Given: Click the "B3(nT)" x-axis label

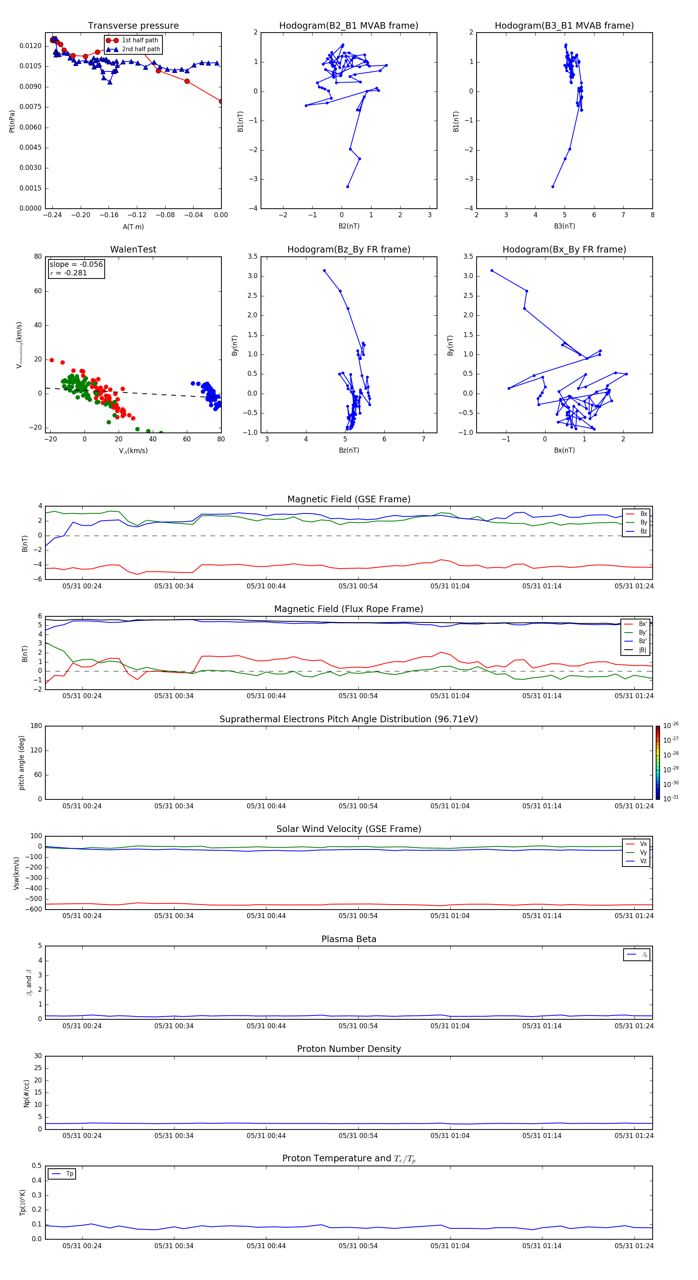Looking at the screenshot, I should [564, 226].
